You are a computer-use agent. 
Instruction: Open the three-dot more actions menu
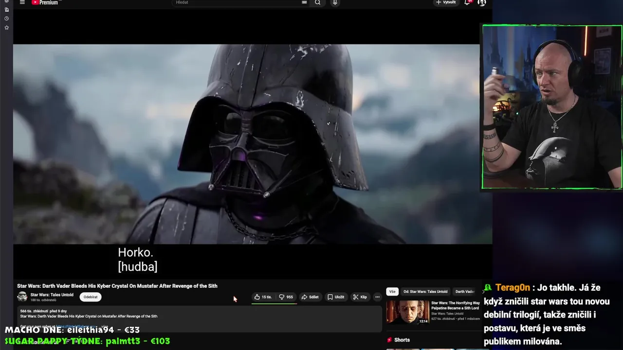tap(377, 297)
